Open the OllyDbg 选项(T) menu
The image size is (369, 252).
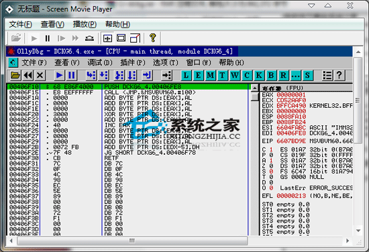point(166,63)
